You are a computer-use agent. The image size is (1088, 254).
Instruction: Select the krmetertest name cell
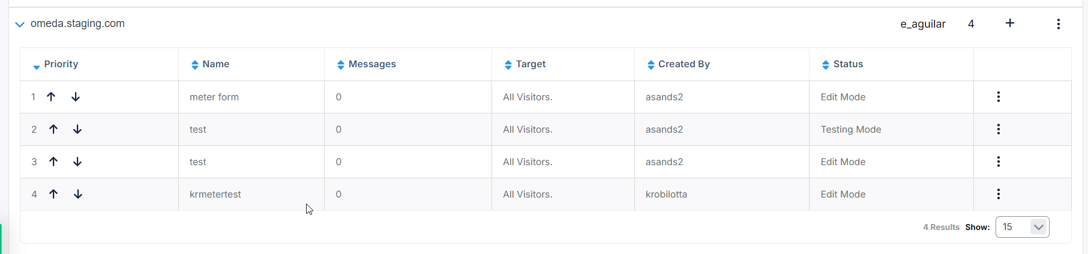215,194
